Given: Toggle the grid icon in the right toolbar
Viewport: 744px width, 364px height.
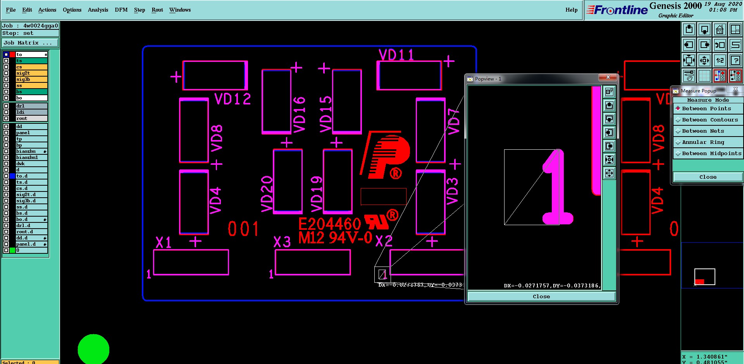Looking at the screenshot, I should 704,76.
